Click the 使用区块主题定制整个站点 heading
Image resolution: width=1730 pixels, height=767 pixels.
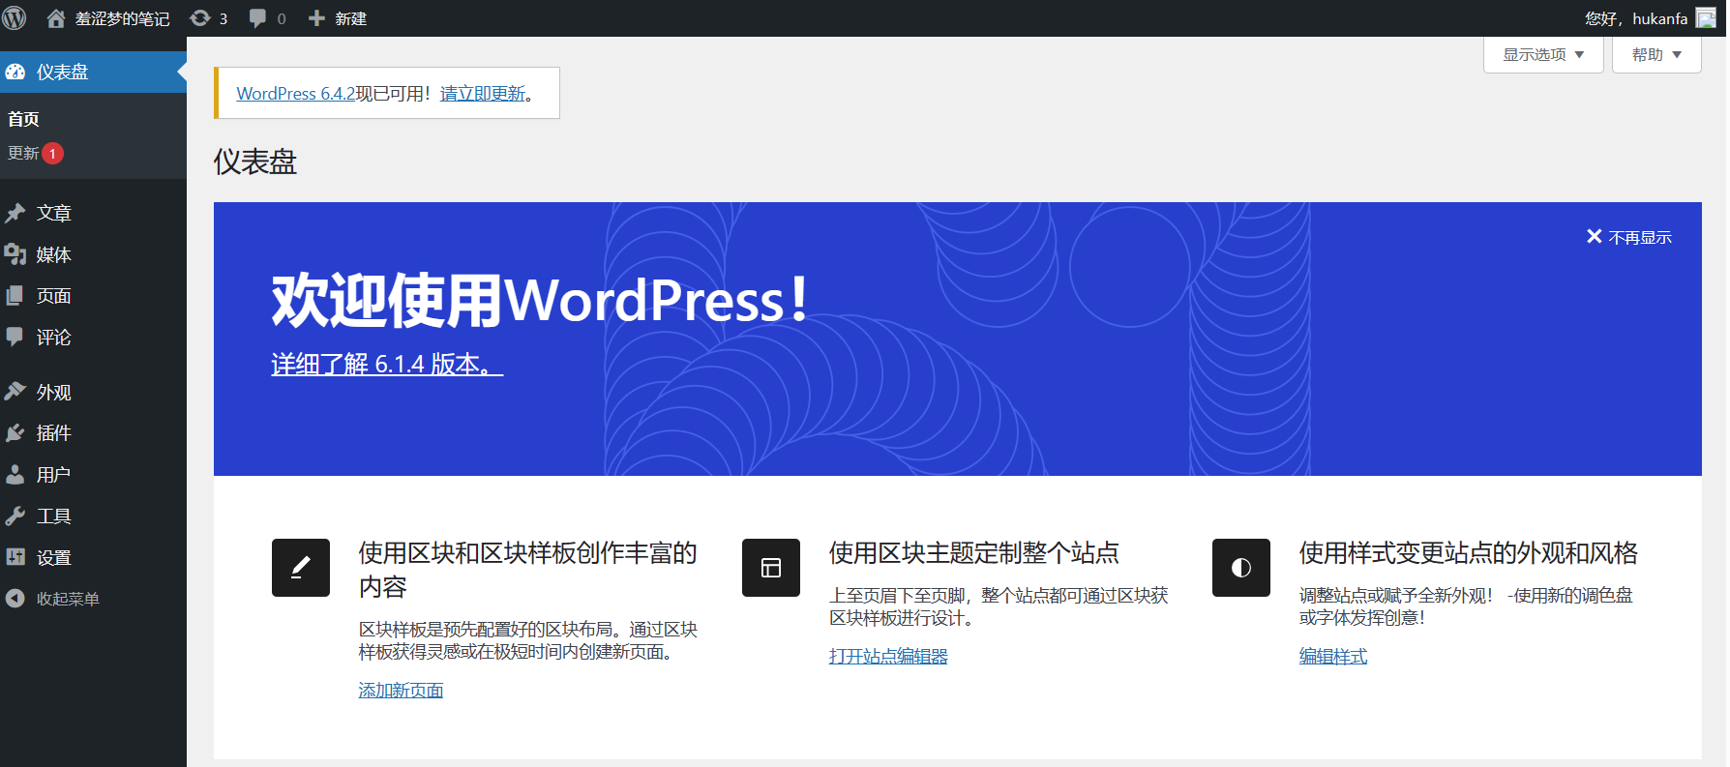[974, 552]
